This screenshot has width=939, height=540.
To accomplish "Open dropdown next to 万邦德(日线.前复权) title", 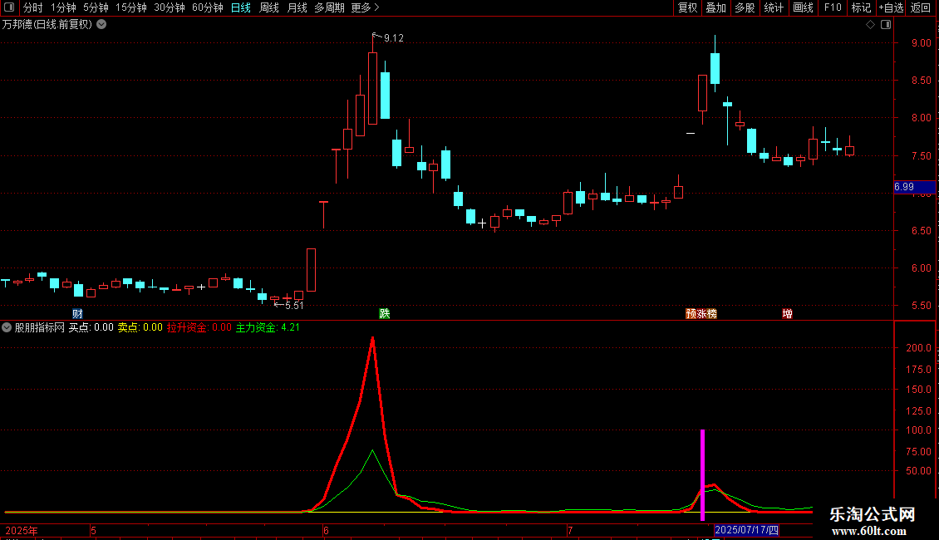I will (x=102, y=25).
